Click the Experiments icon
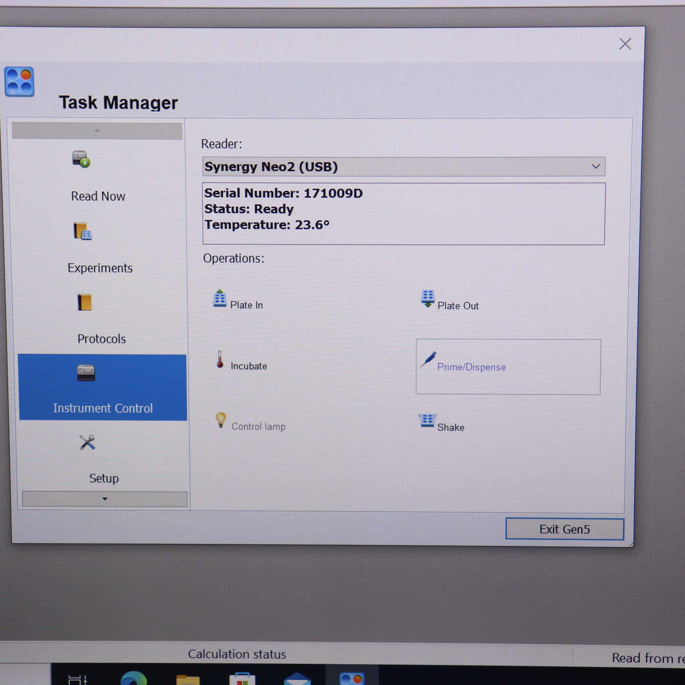 82,231
